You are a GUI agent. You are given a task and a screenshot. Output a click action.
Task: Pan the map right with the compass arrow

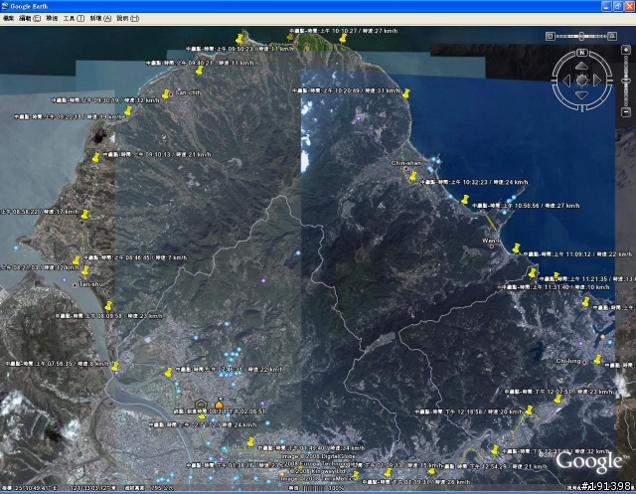[x=597, y=81]
